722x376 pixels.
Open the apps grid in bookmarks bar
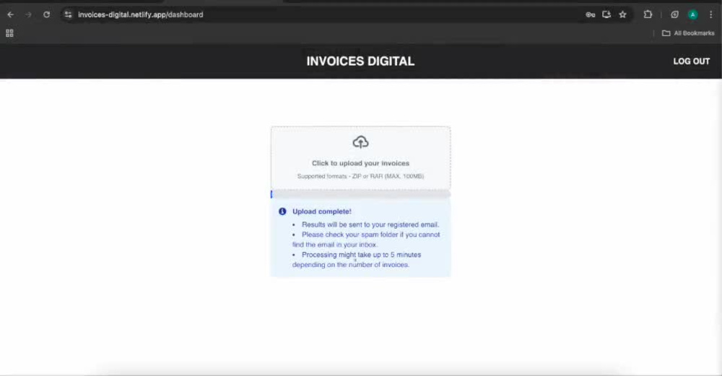[x=9, y=33]
